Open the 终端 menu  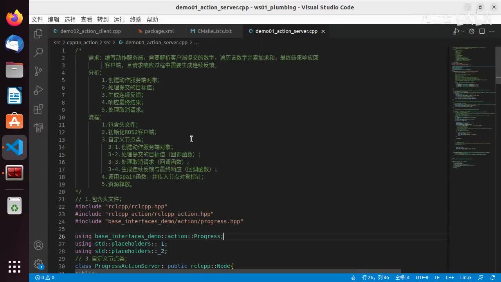pyautogui.click(x=136, y=20)
